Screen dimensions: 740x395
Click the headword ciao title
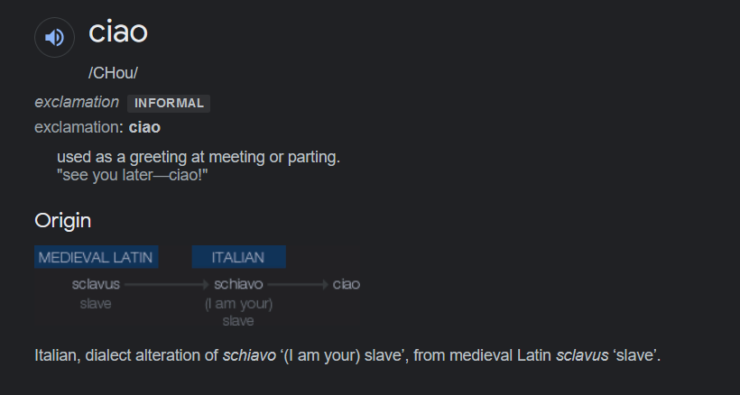click(x=118, y=32)
